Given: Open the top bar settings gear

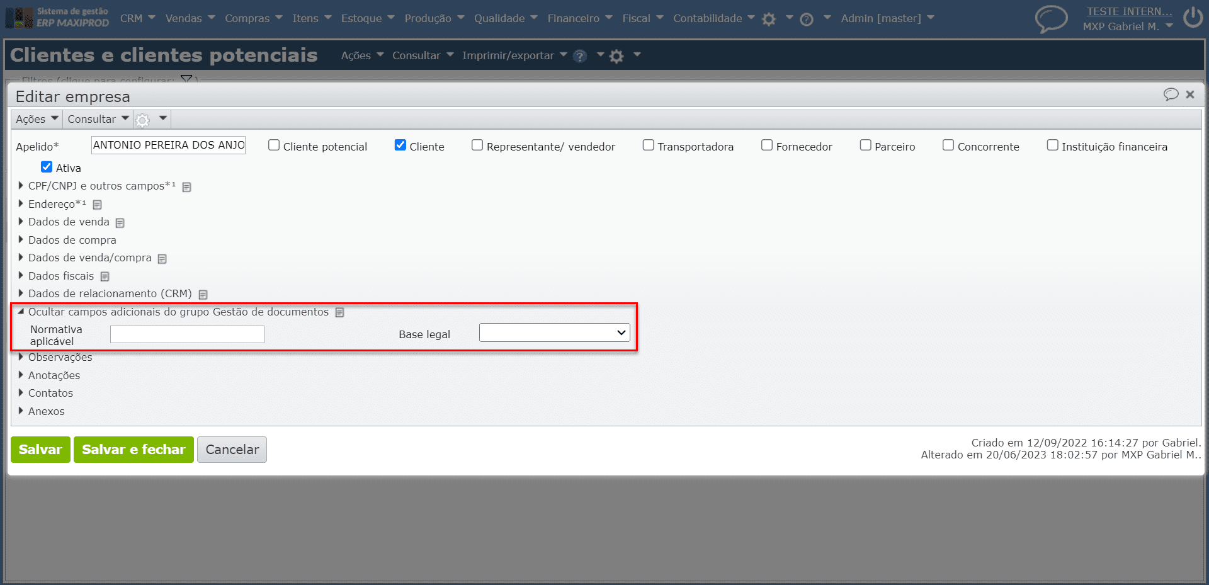Looking at the screenshot, I should tap(769, 20).
